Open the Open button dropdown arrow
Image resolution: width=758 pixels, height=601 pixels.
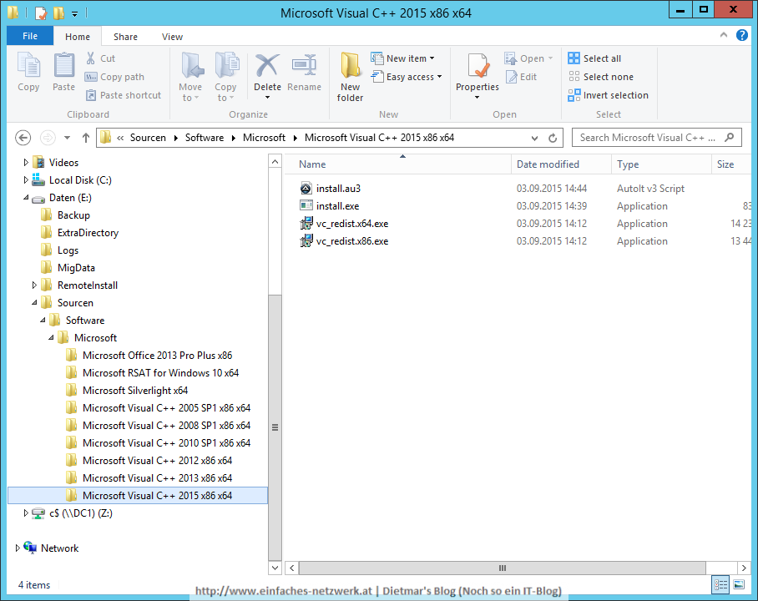click(x=550, y=58)
